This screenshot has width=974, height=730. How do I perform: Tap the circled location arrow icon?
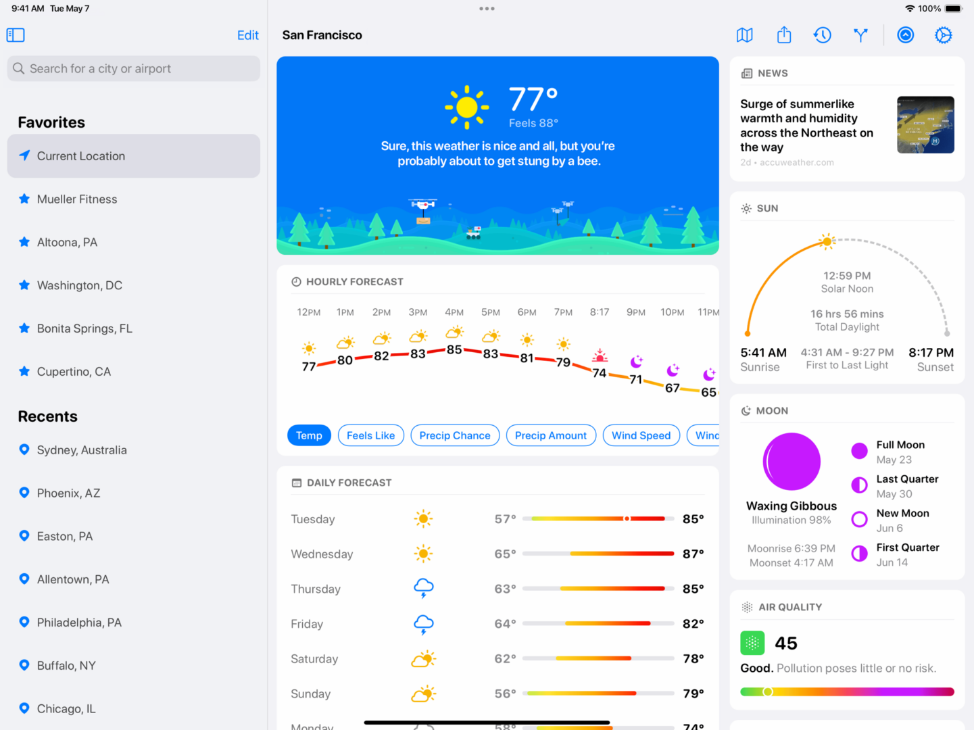905,35
